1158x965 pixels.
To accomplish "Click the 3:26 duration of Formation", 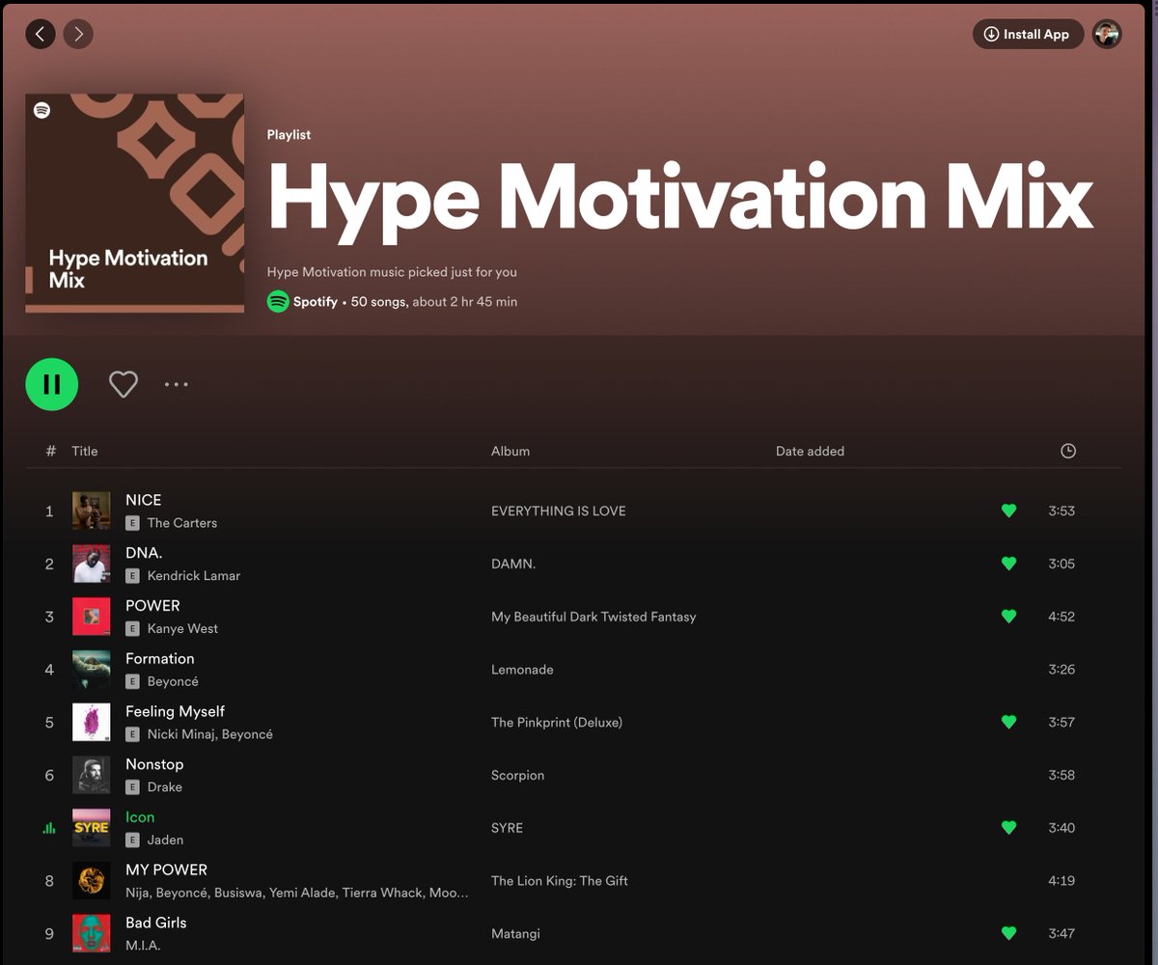I will pos(1061,670).
